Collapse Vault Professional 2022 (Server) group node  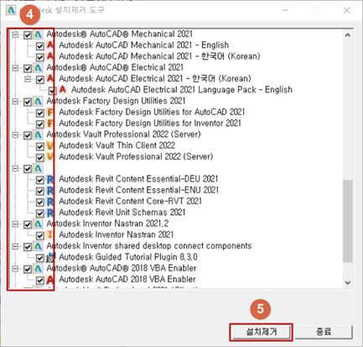point(15,135)
